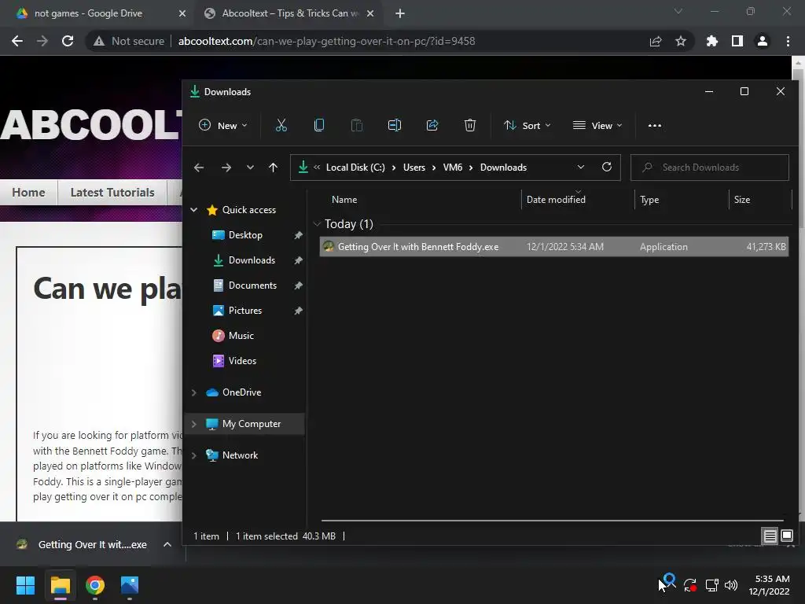Select Documents in navigation pane
Viewport: 805px width, 604px height.
[252, 285]
